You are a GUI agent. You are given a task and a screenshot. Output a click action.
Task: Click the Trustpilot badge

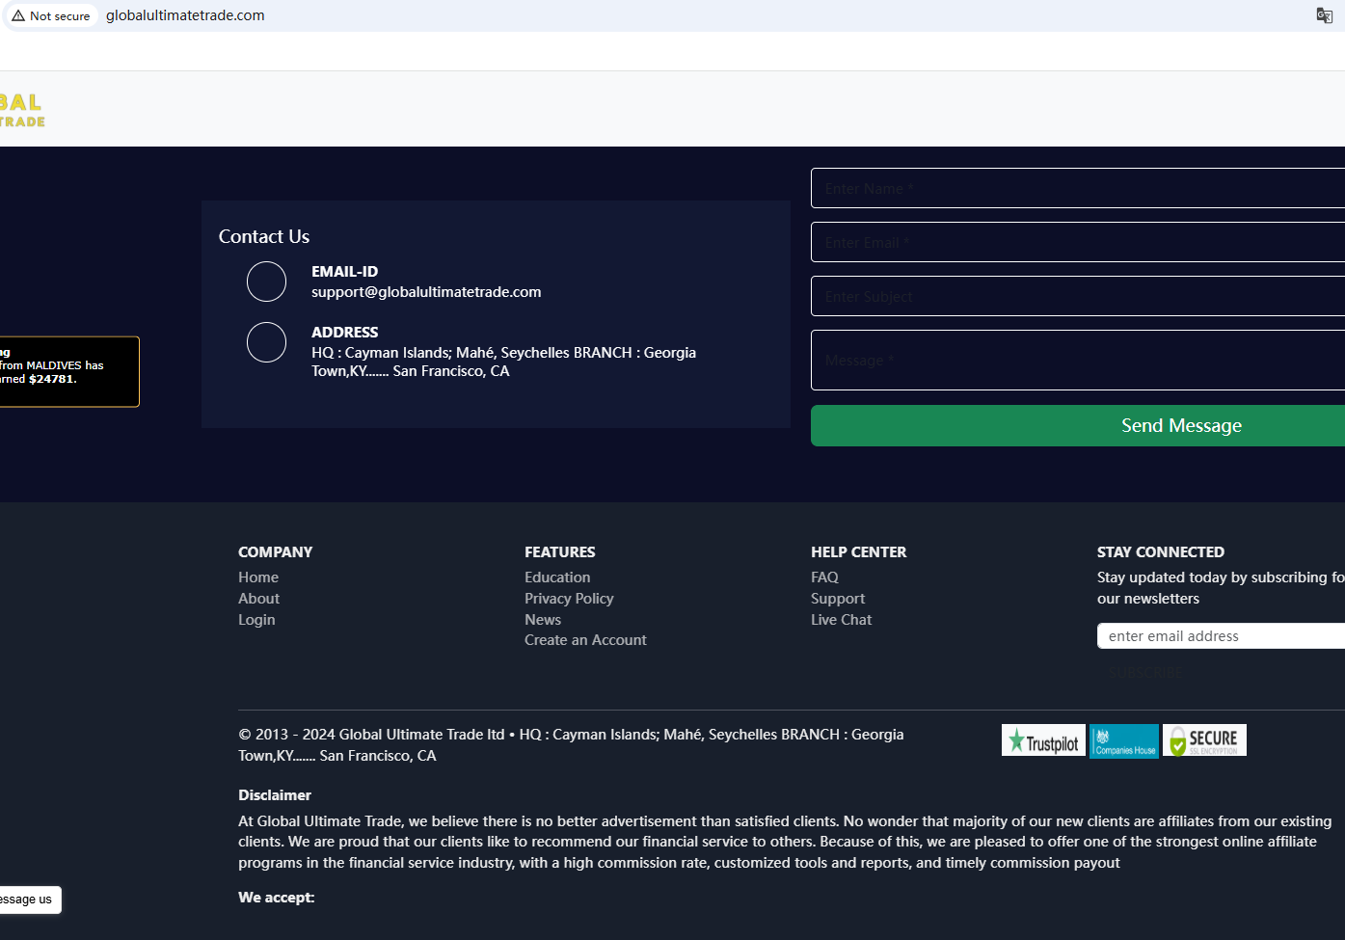[x=1042, y=740]
